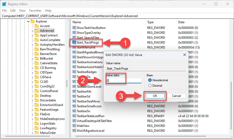The image size is (234, 139).
Task: Expand the Desktop key
Action: tap(32, 96)
